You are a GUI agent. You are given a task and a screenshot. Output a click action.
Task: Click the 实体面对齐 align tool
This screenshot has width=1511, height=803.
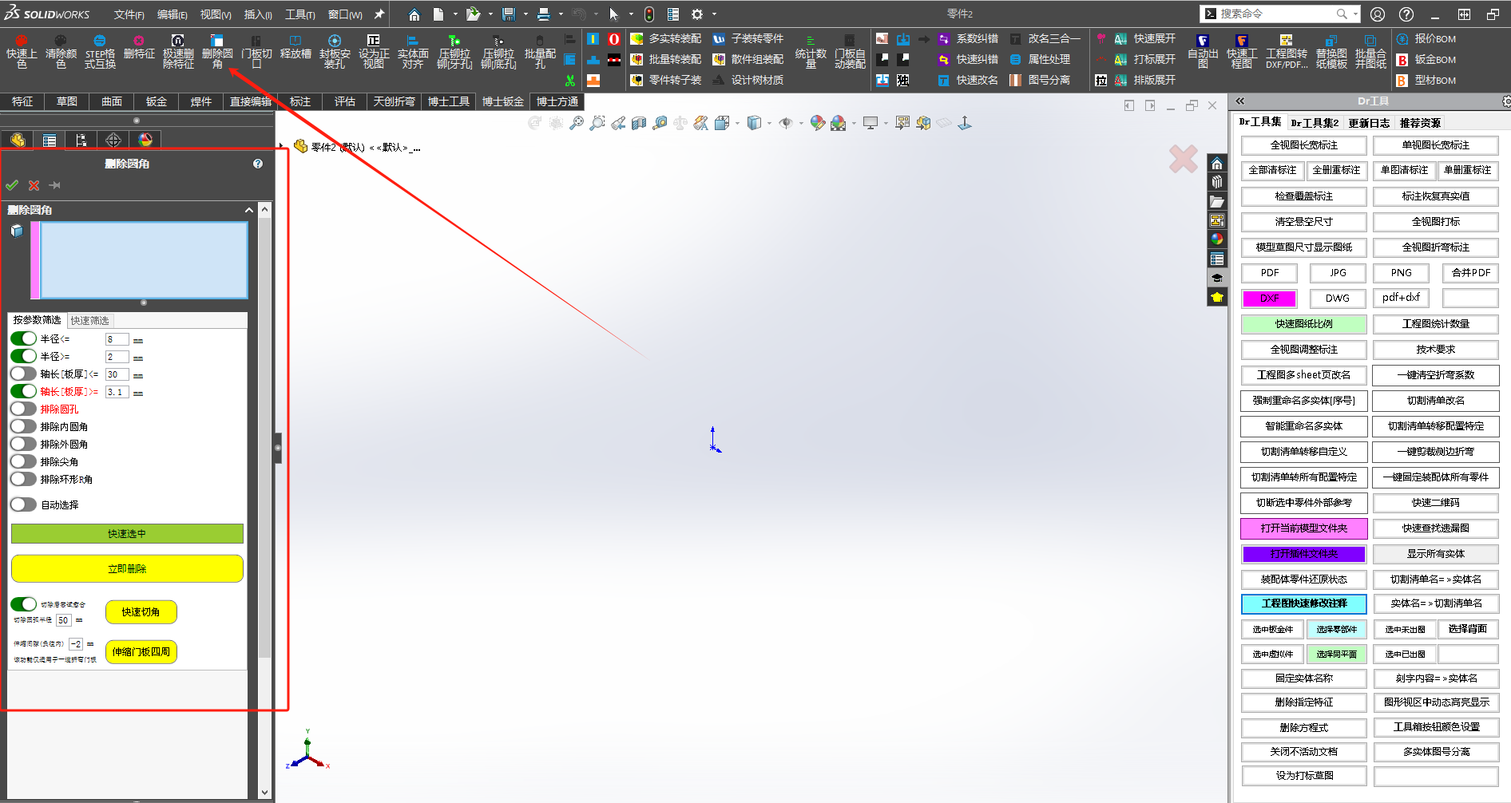413,51
